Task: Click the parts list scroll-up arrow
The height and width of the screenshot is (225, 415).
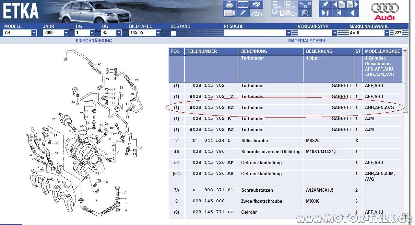Action: coord(405,51)
